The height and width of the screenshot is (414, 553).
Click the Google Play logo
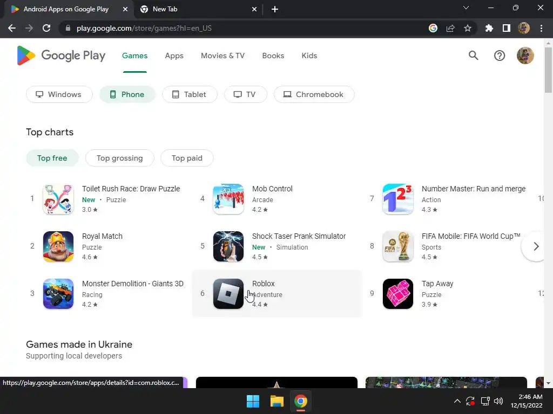[61, 56]
